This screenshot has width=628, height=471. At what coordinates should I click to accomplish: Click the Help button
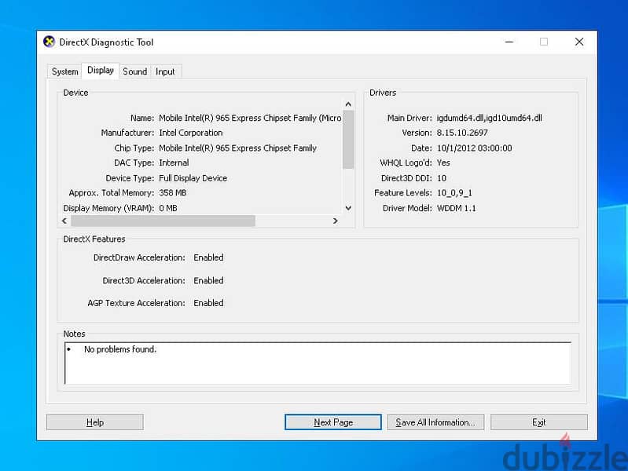(95, 422)
